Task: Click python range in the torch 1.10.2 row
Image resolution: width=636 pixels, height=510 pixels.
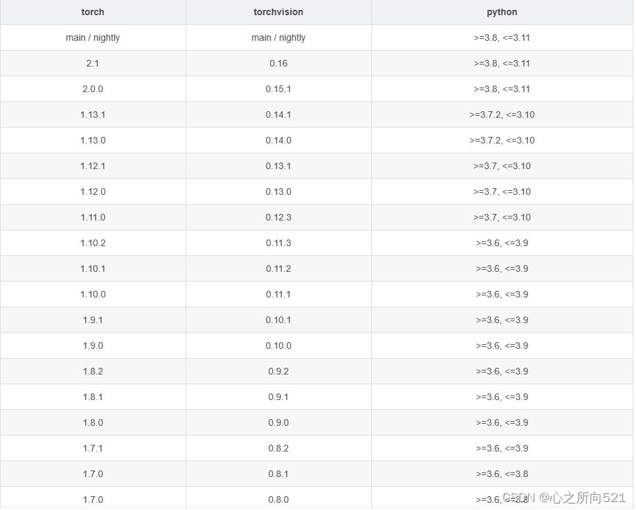Action: (x=502, y=243)
